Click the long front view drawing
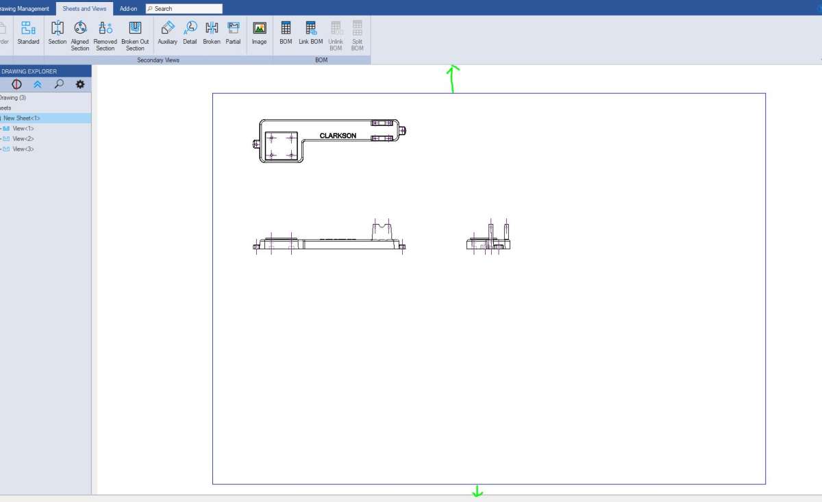The image size is (822, 502). click(x=329, y=237)
